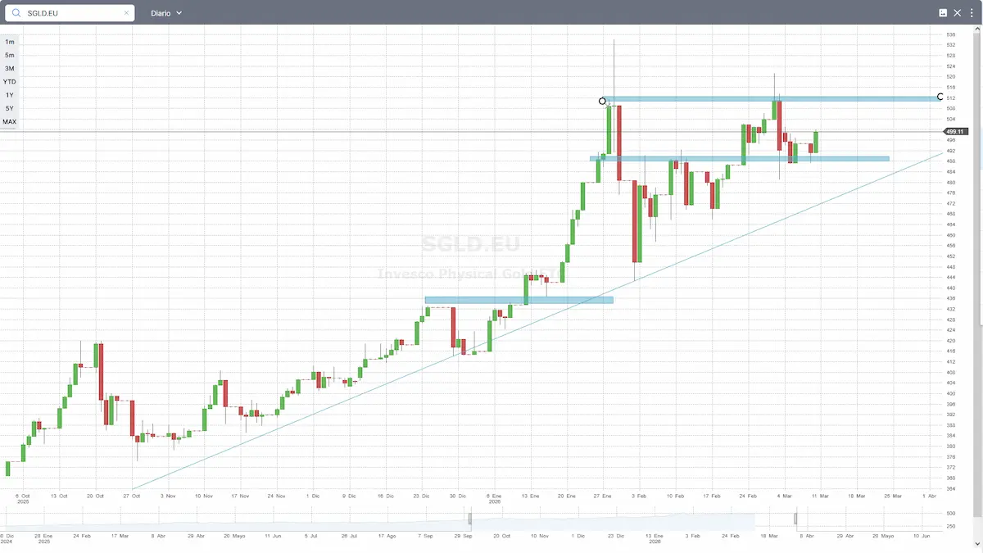The height and width of the screenshot is (553, 983).
Task: Click the search magnifier icon
Action: click(x=16, y=13)
